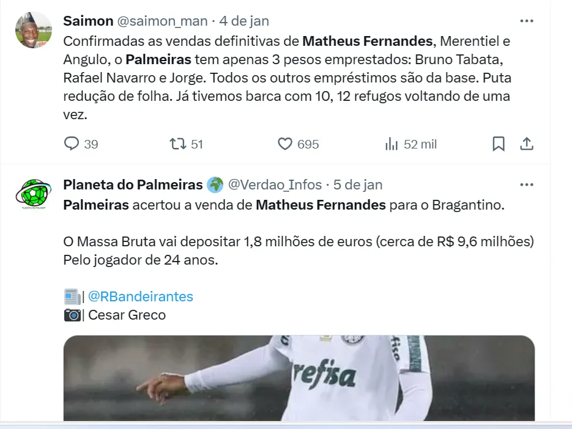The width and height of the screenshot is (572, 429).
Task: Open the @saimon_man handle
Action: [x=162, y=21]
